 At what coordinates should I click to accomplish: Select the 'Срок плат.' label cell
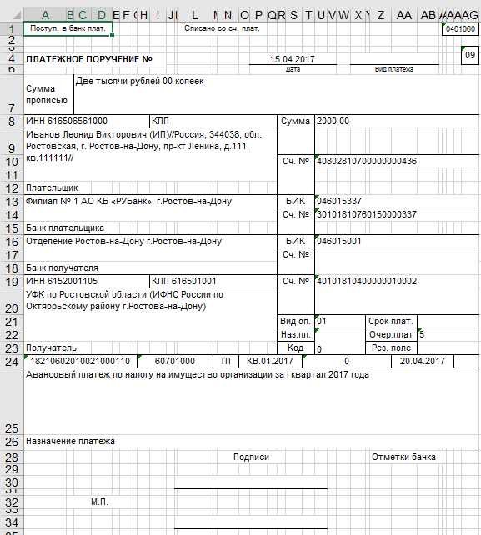pyautogui.click(x=391, y=321)
